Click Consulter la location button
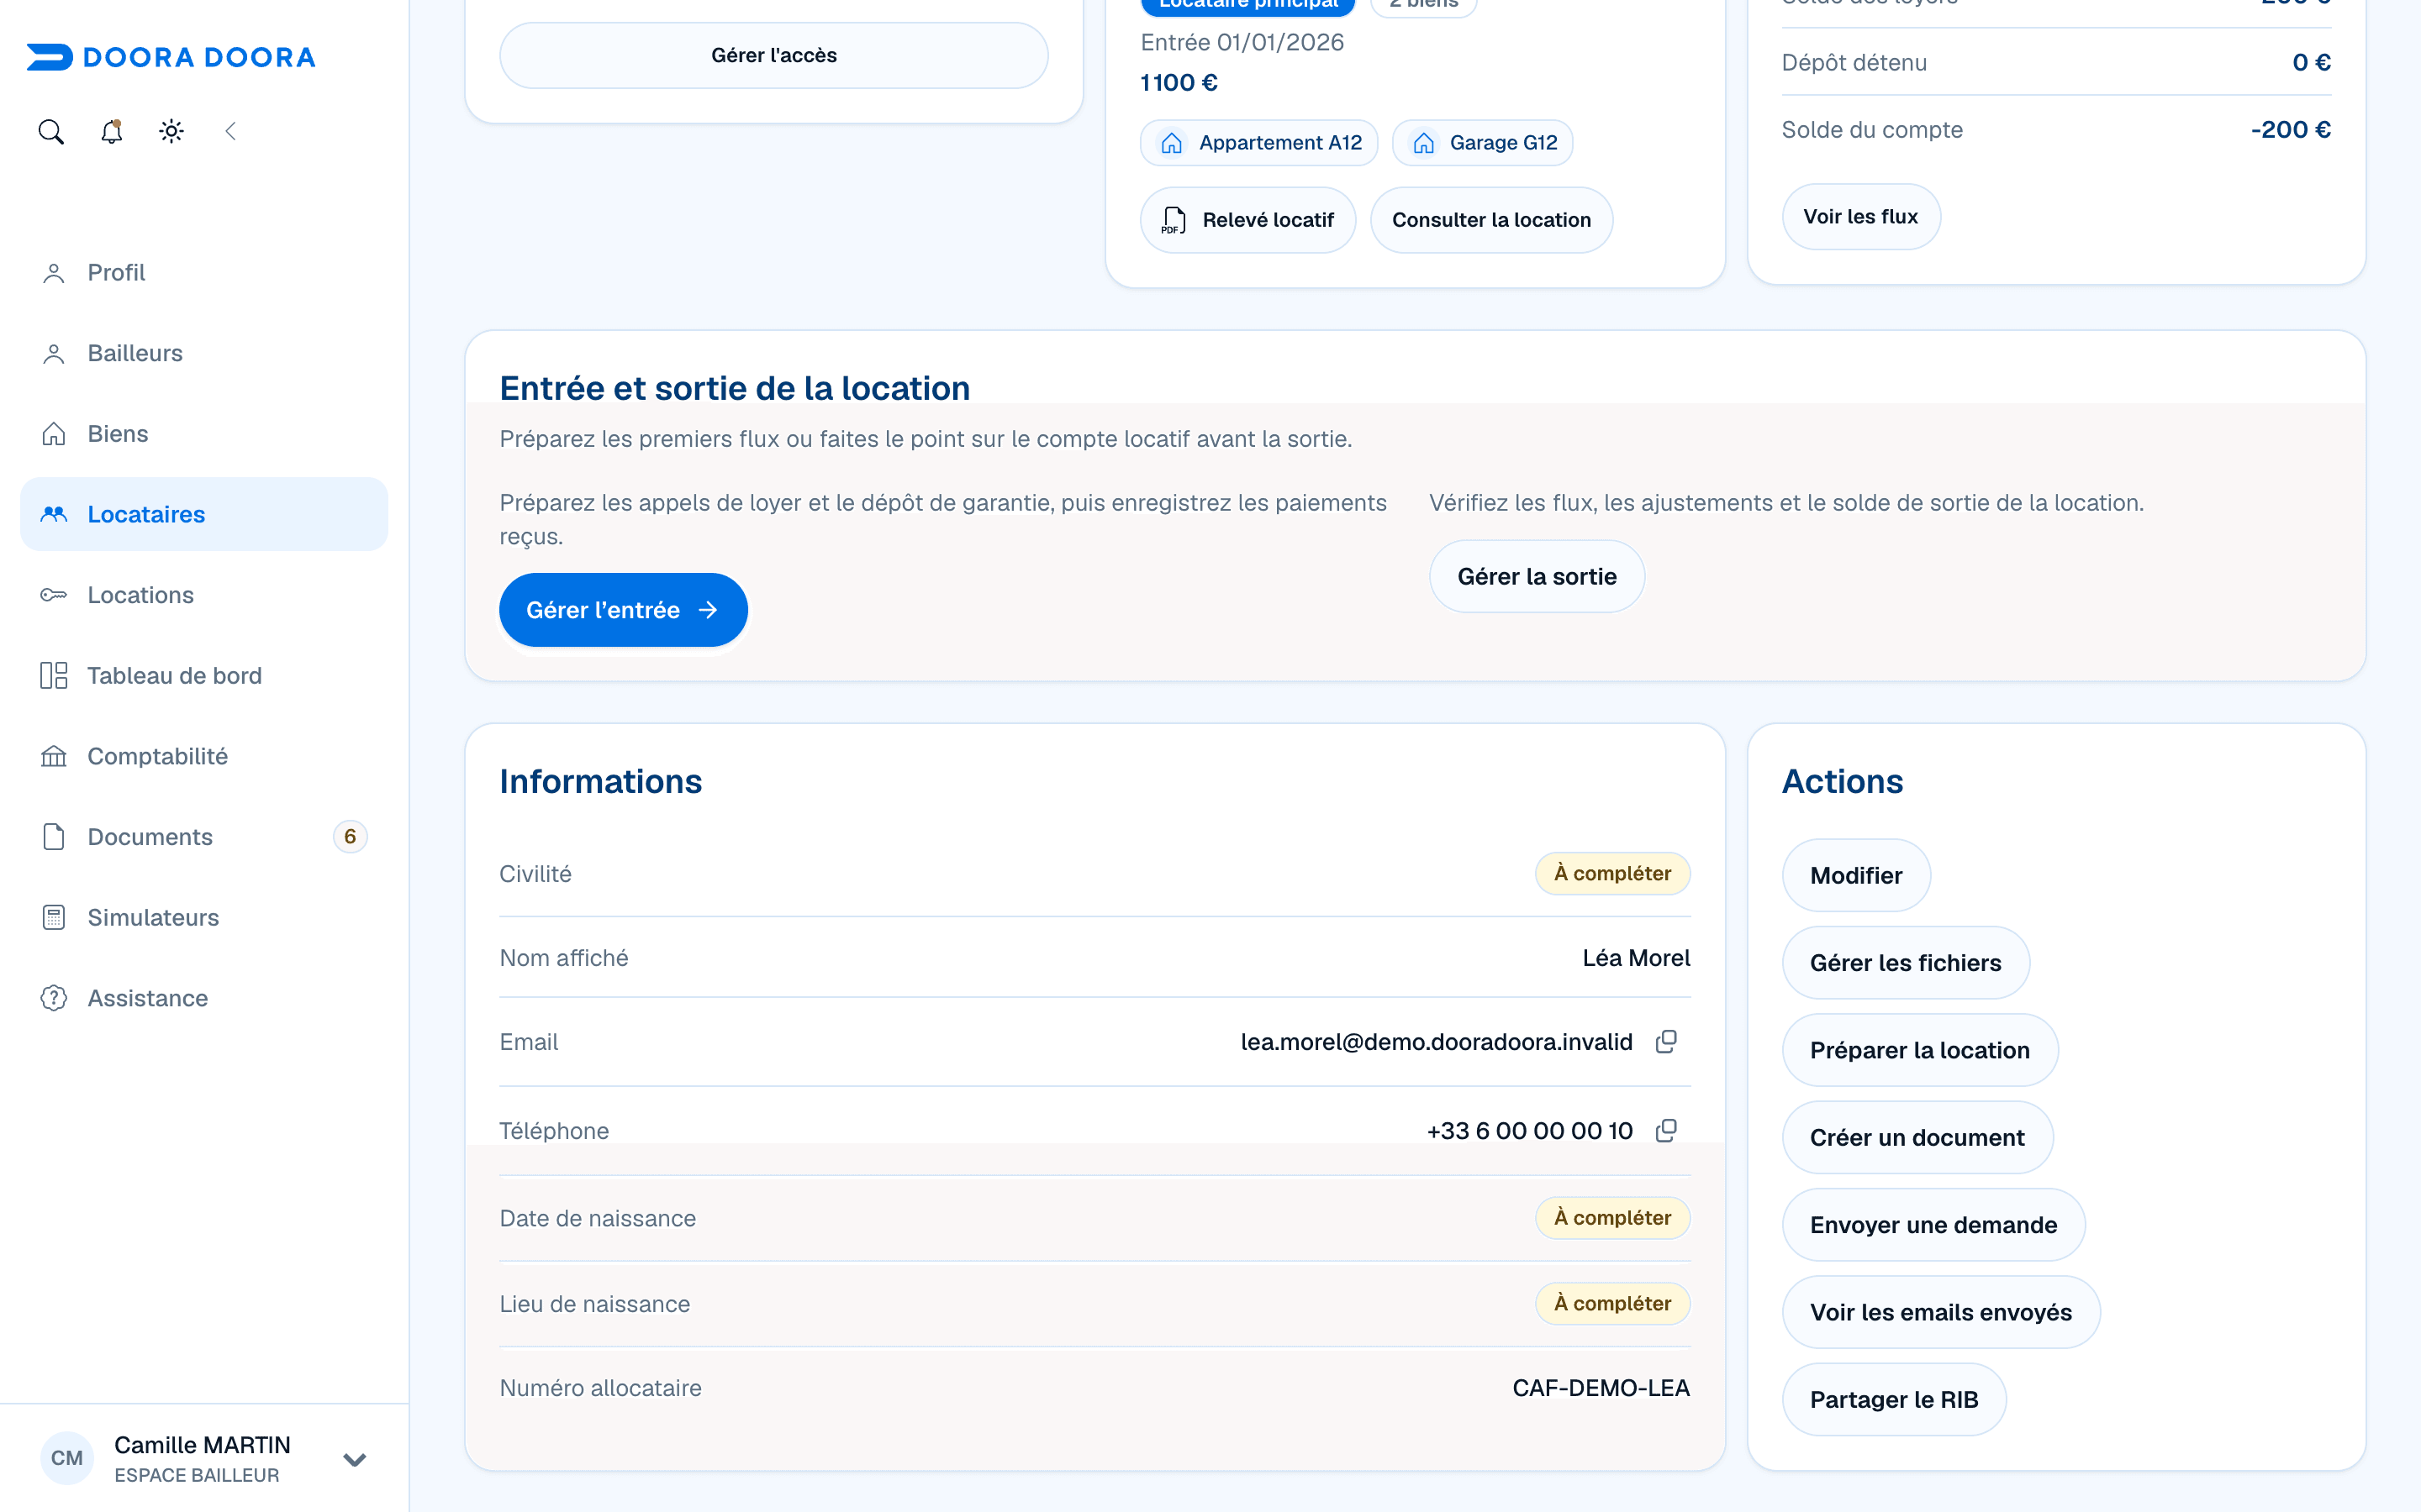 (x=1491, y=220)
